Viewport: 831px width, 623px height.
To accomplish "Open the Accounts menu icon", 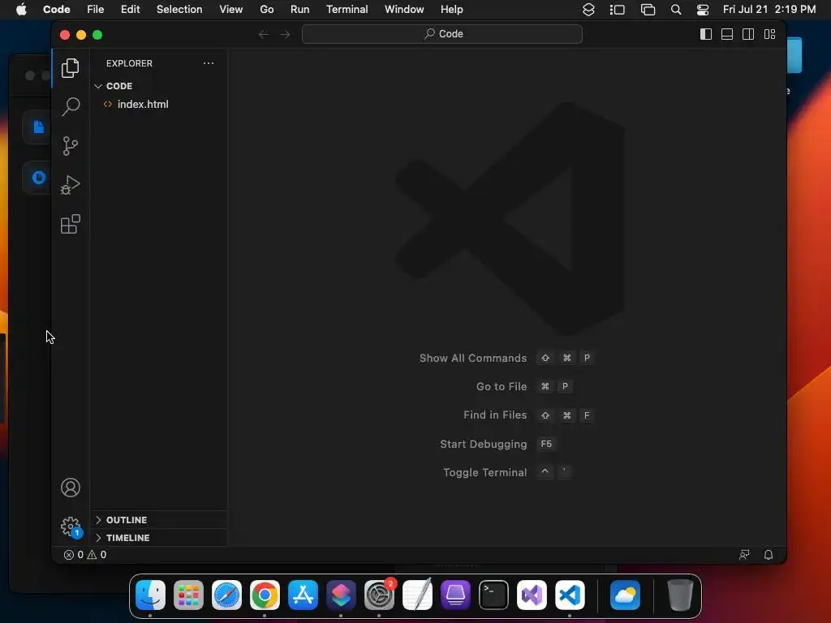I will coord(71,488).
